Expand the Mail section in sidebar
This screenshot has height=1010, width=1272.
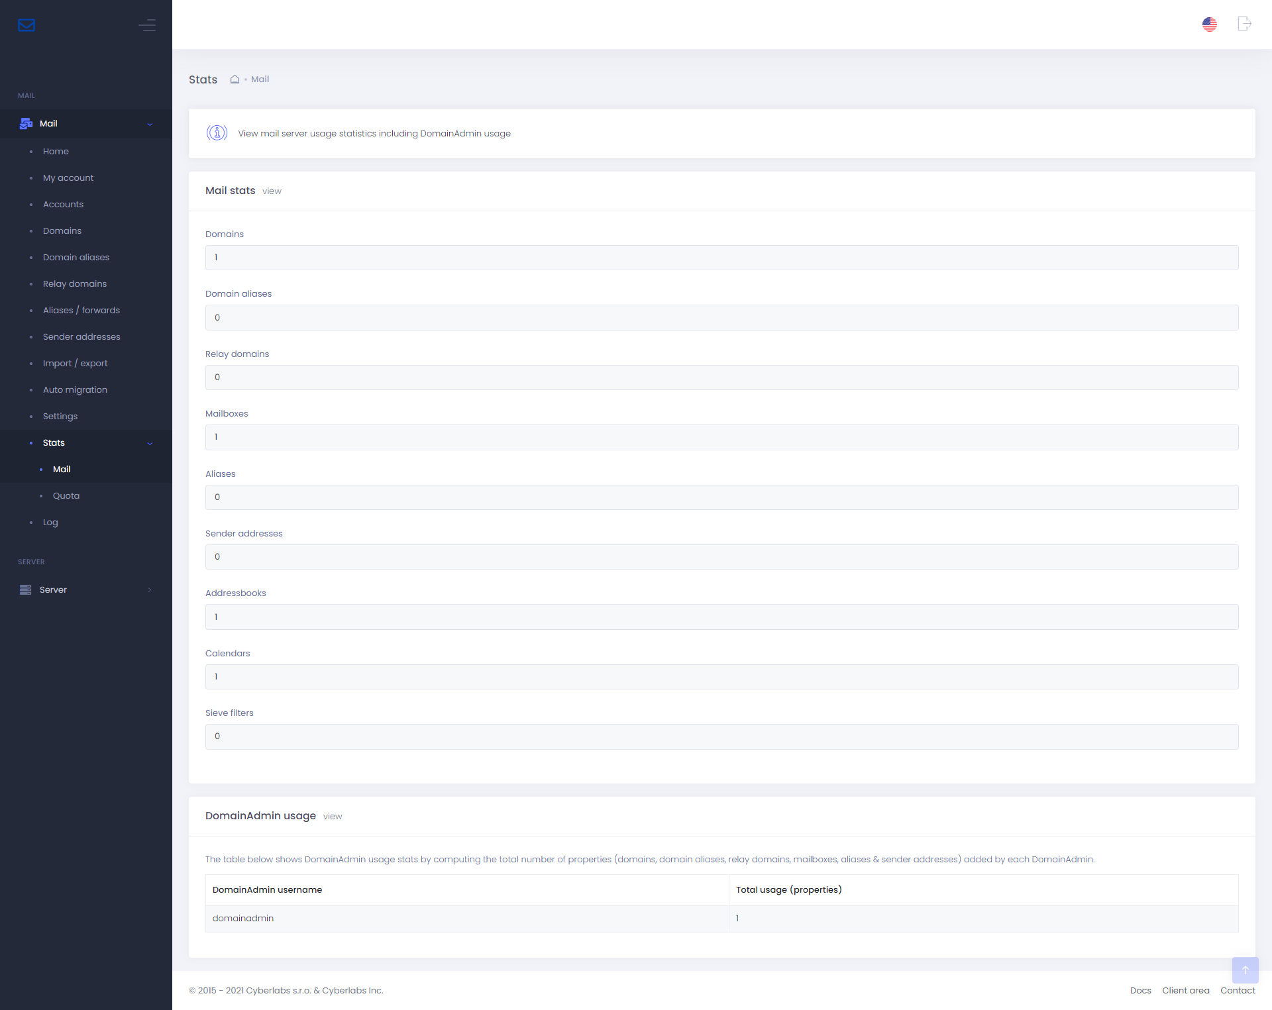point(152,124)
